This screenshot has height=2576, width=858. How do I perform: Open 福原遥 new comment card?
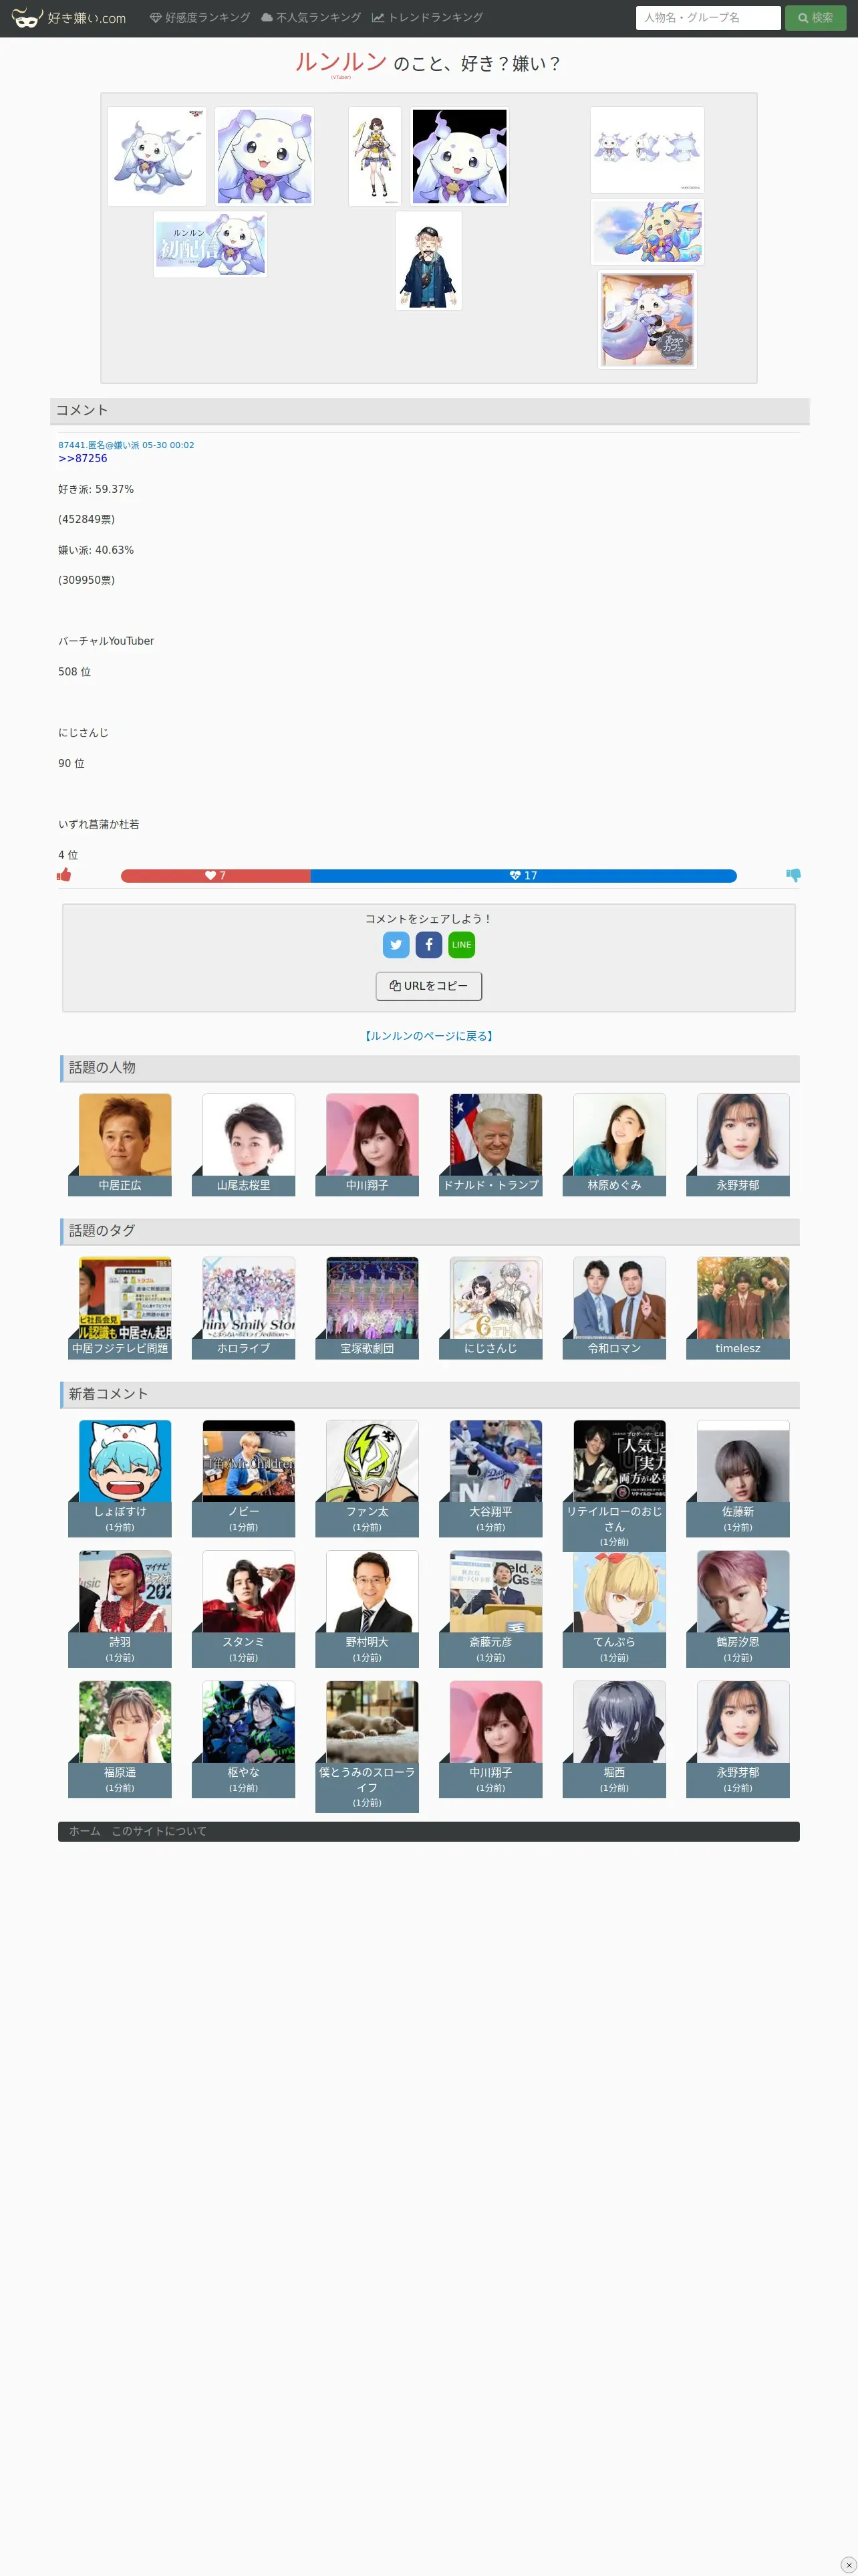(x=120, y=1739)
